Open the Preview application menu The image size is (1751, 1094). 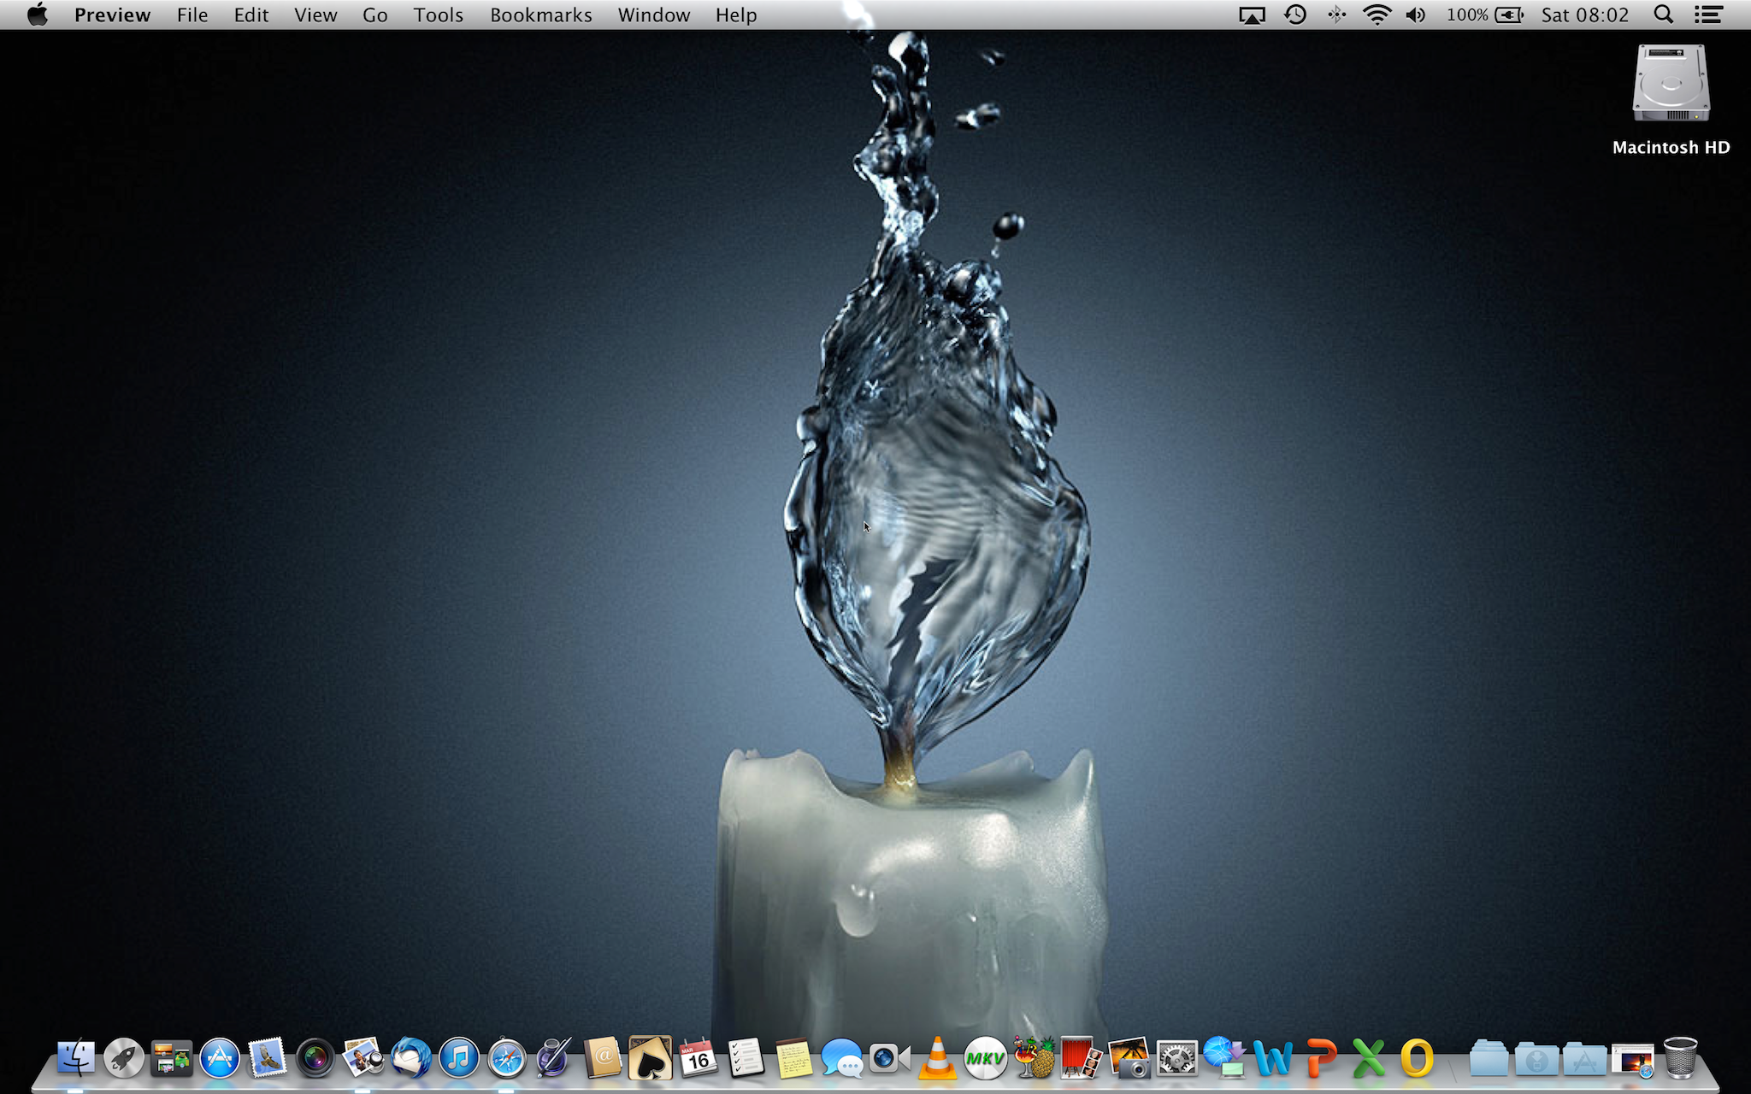click(112, 15)
